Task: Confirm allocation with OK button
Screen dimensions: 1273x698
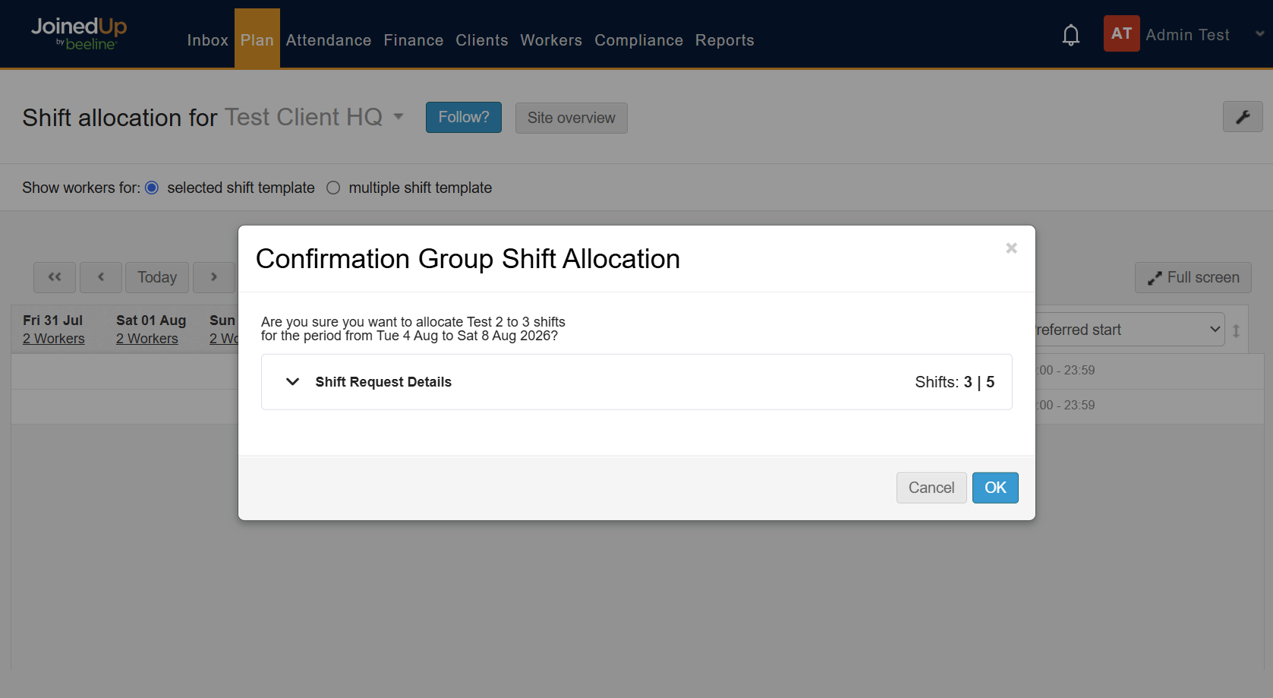Action: click(x=995, y=488)
